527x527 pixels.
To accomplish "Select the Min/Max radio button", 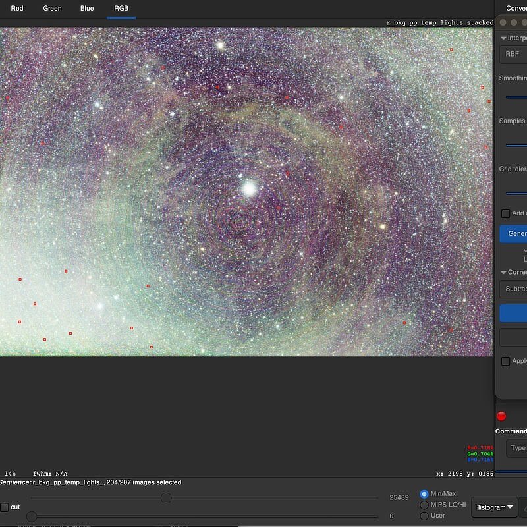I will click(x=425, y=494).
